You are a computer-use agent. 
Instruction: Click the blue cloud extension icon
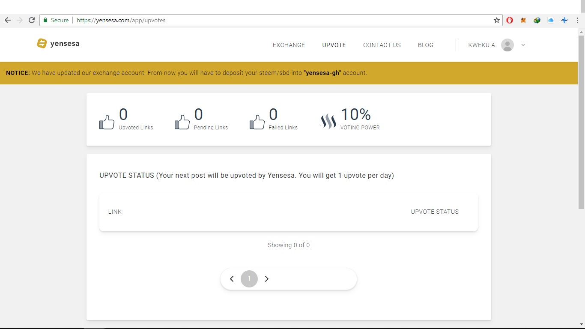pos(551,20)
